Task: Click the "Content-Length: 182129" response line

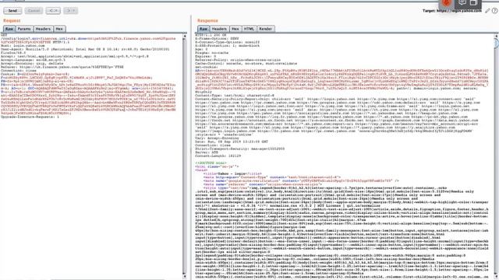Action: pyautogui.click(x=218, y=156)
